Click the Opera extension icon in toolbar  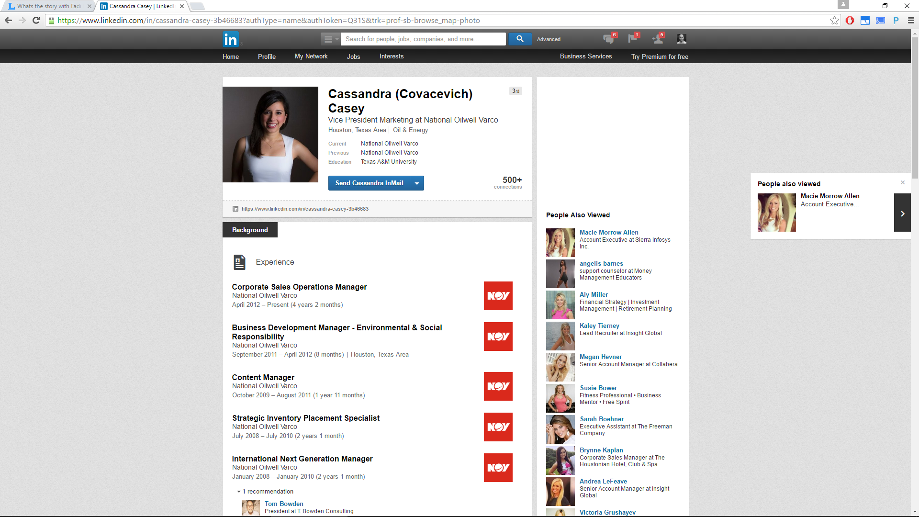pos(850,20)
